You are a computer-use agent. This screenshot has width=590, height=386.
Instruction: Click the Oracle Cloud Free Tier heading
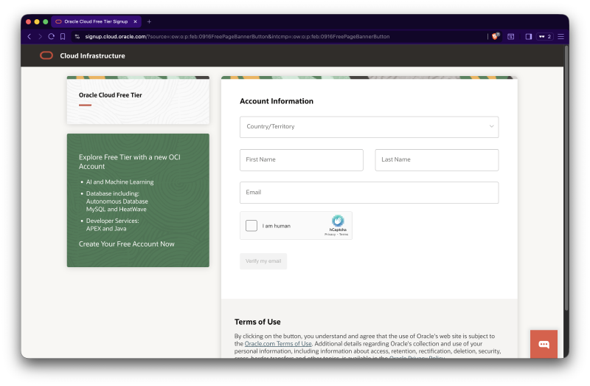pos(110,95)
